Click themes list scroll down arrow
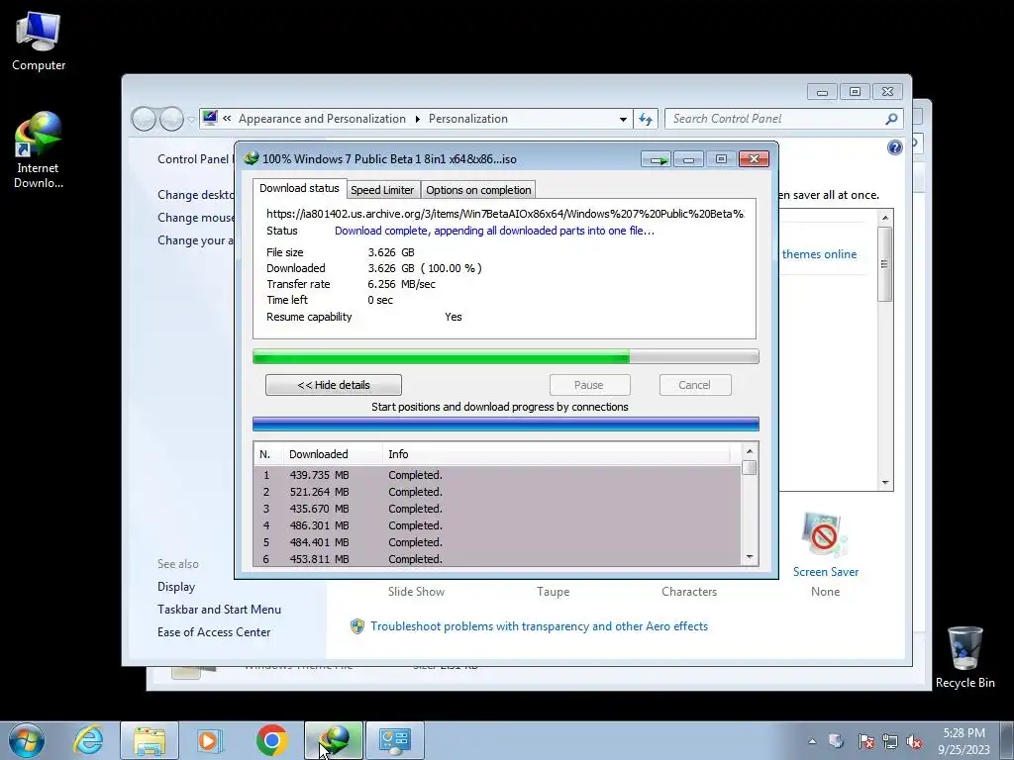 click(x=885, y=483)
